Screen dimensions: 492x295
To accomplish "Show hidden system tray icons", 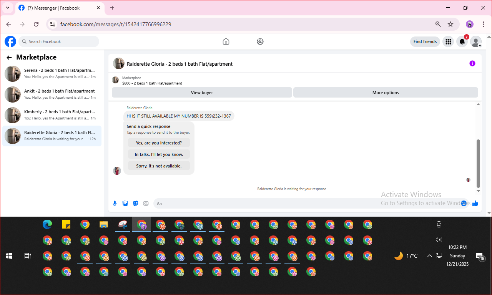I will pos(430,256).
